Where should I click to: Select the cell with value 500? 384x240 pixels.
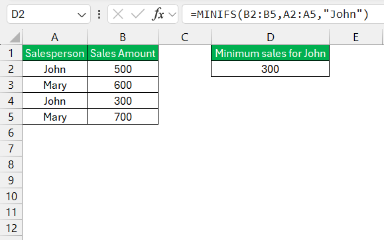click(x=123, y=69)
